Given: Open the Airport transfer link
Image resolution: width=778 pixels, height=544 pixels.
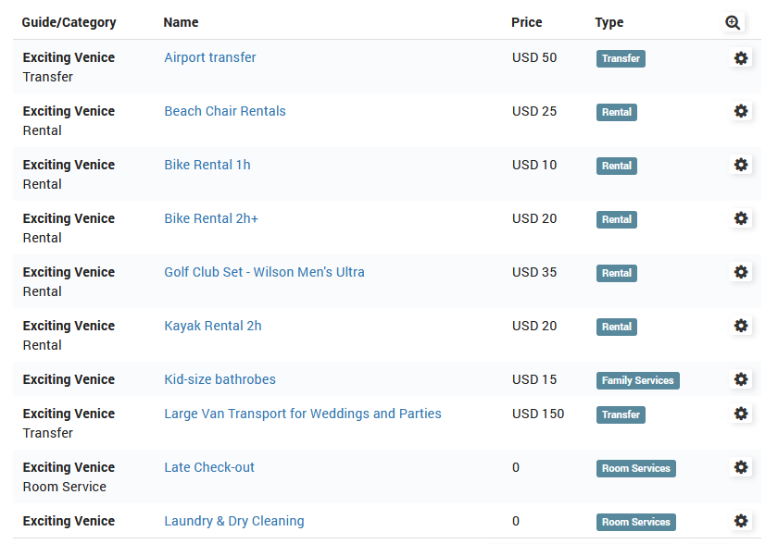Looking at the screenshot, I should 210,57.
